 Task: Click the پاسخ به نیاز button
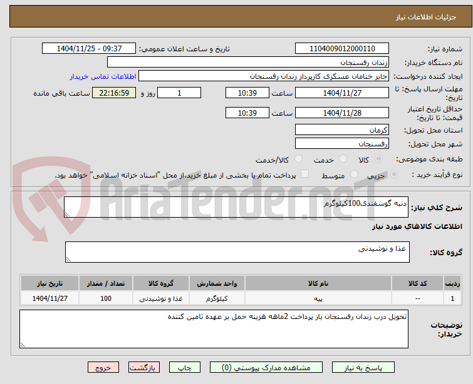(363, 368)
